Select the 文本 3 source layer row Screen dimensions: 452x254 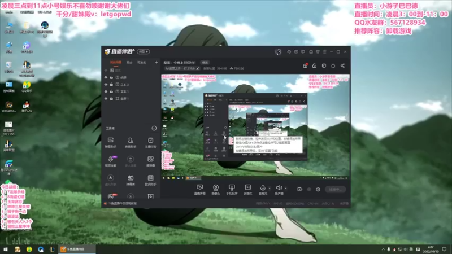pos(131,84)
